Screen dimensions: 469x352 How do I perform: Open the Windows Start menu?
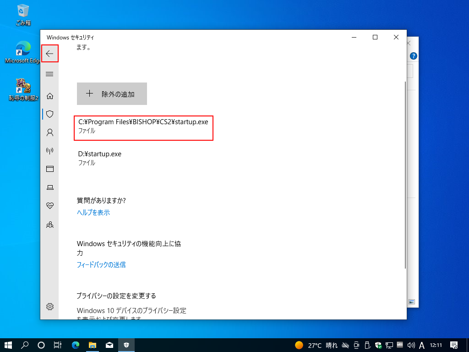coord(8,345)
